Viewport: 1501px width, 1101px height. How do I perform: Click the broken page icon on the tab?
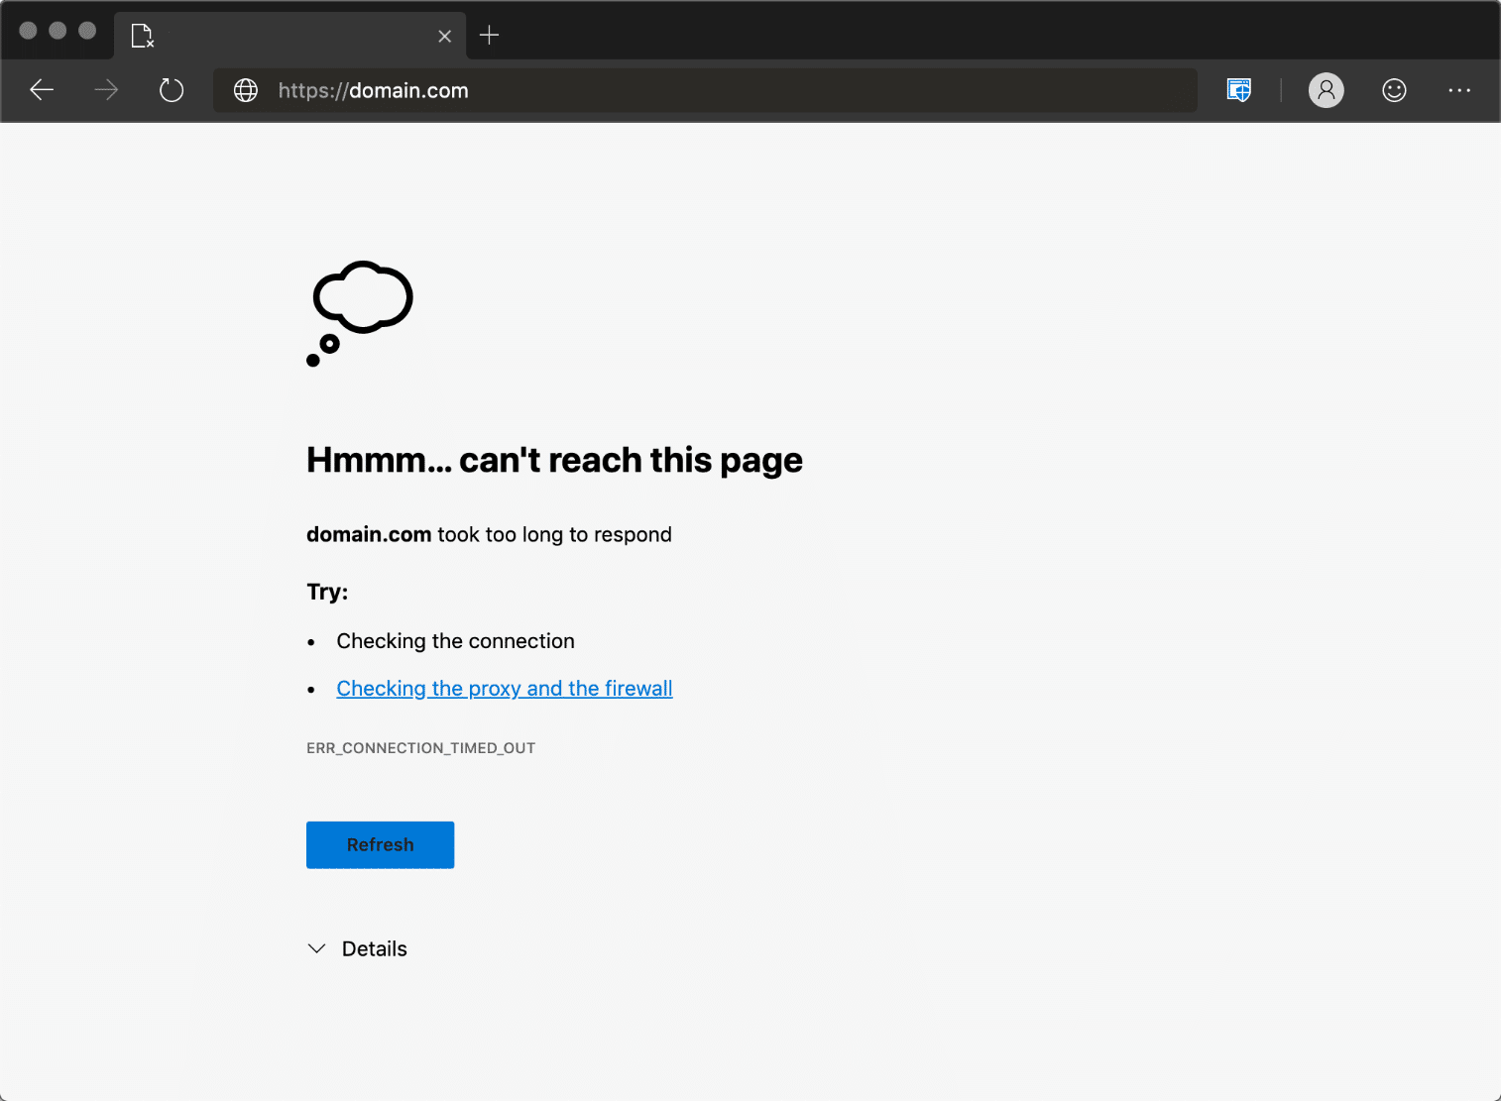pyautogui.click(x=141, y=35)
